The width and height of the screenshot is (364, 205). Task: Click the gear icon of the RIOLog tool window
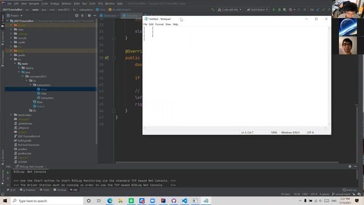tap(350, 166)
